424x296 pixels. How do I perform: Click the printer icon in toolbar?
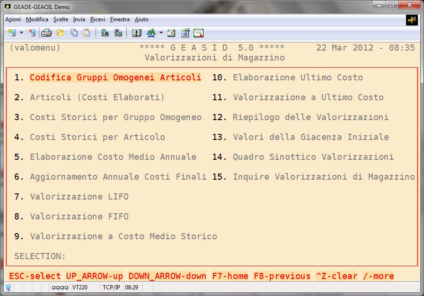[46, 33]
